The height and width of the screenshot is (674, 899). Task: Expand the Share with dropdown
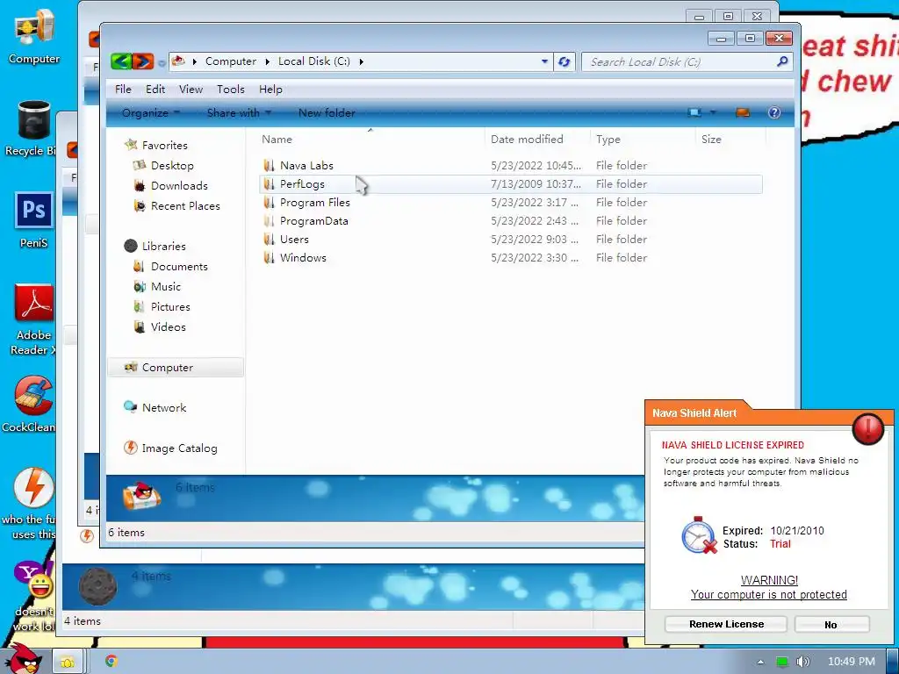click(239, 113)
